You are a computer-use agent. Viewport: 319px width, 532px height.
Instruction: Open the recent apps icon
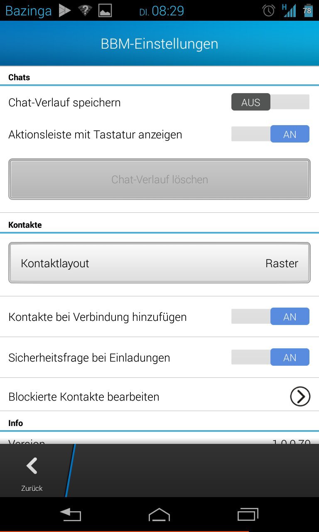pyautogui.click(x=248, y=515)
